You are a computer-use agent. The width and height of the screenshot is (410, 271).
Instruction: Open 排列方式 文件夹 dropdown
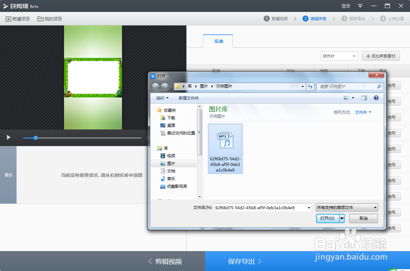(363, 112)
